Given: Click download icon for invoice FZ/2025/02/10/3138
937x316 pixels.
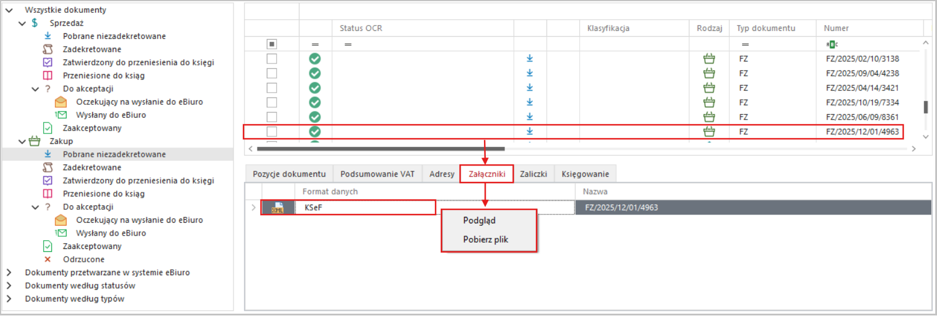Looking at the screenshot, I should (530, 58).
